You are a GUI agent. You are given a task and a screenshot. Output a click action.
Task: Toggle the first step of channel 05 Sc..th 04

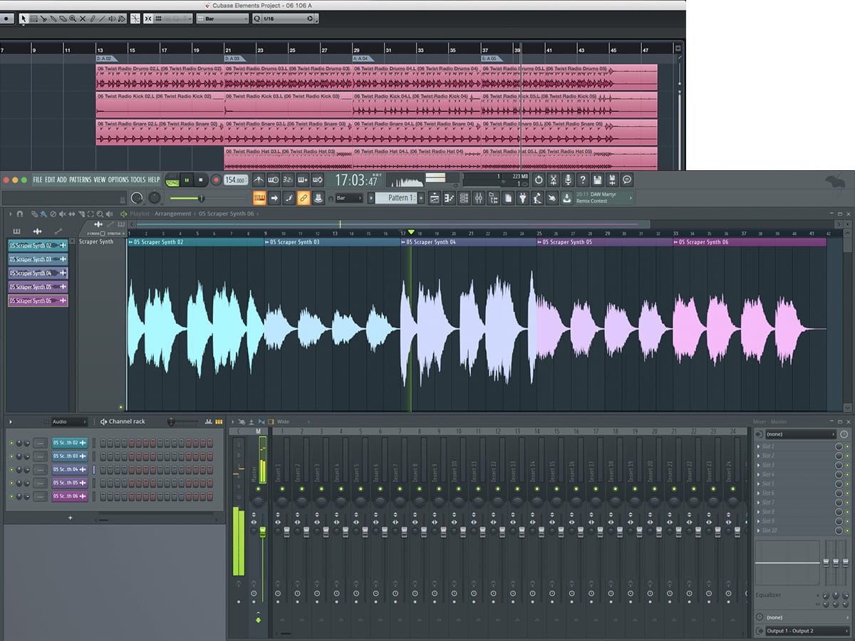pyautogui.click(x=103, y=470)
